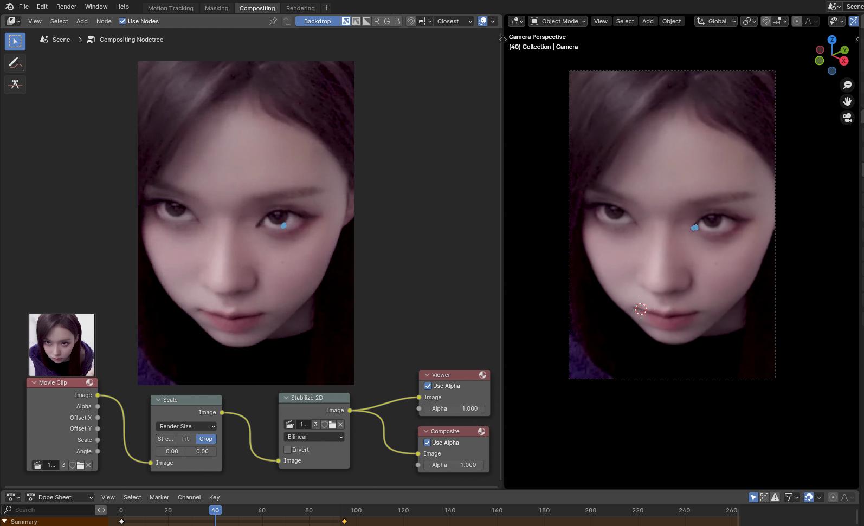864x526 pixels.
Task: Click the pan hand icon in viewport
Action: point(847,101)
